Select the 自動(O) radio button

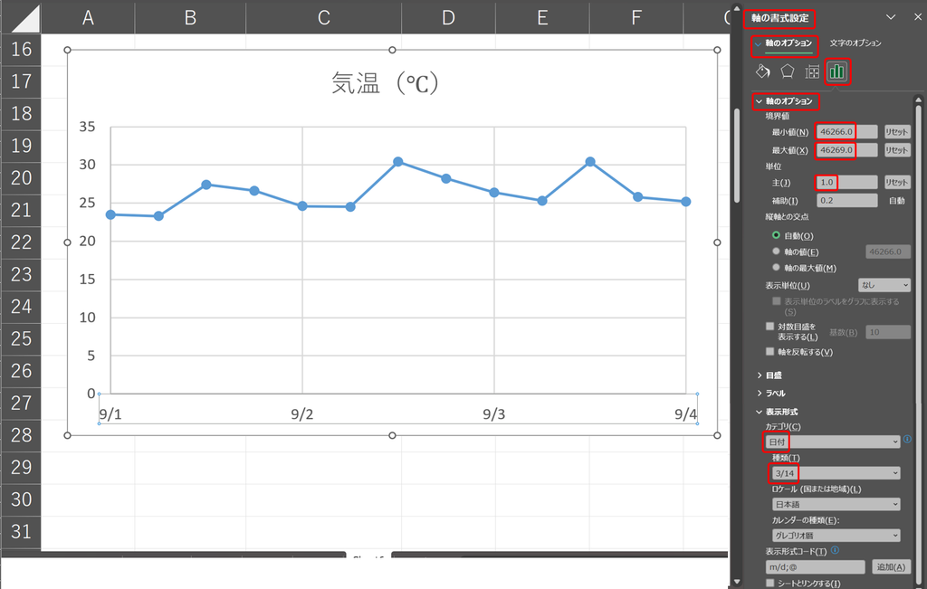click(776, 235)
